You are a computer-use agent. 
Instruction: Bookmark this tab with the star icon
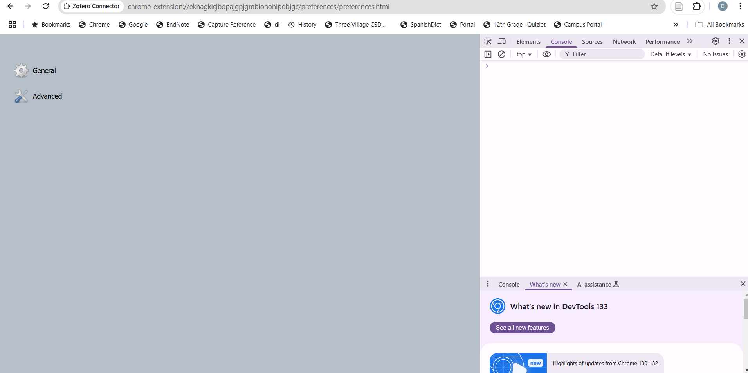(x=654, y=6)
